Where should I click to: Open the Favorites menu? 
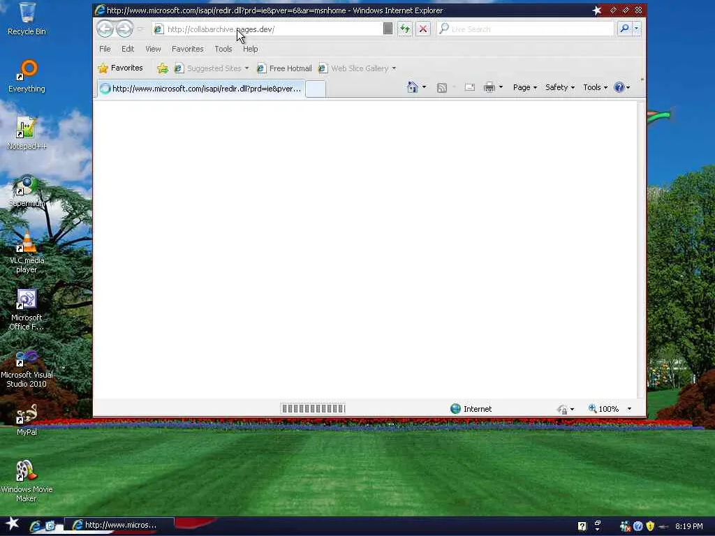click(x=187, y=49)
